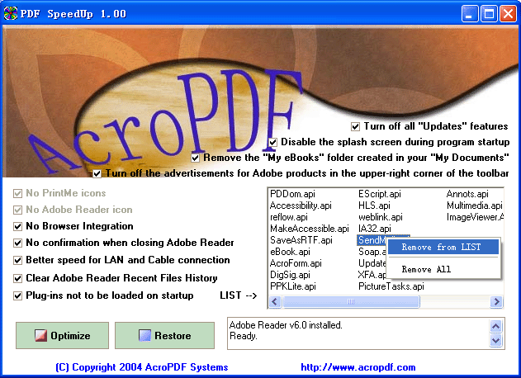
Task: Select Accessibility.api in the list
Action: (x=301, y=206)
